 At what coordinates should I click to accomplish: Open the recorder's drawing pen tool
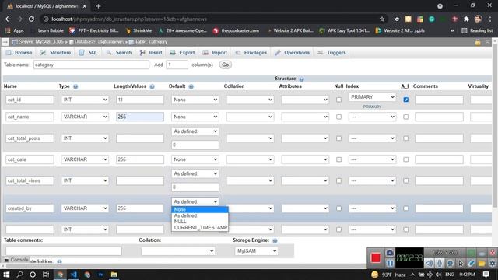(x=472, y=263)
